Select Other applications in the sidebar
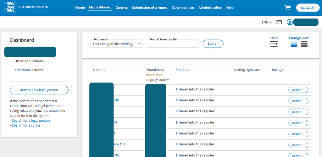 [x=29, y=61]
